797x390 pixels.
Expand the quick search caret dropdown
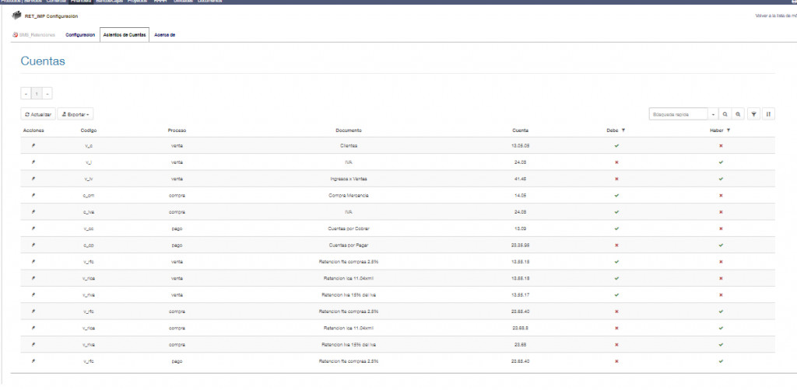pyautogui.click(x=713, y=115)
